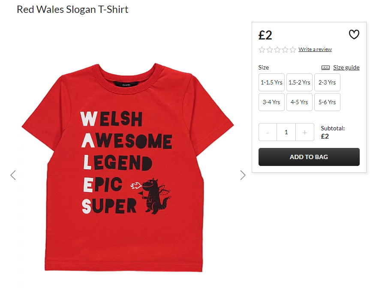The image size is (370, 292).
Task: Add the T-shirt to bag
Action: pyautogui.click(x=309, y=157)
